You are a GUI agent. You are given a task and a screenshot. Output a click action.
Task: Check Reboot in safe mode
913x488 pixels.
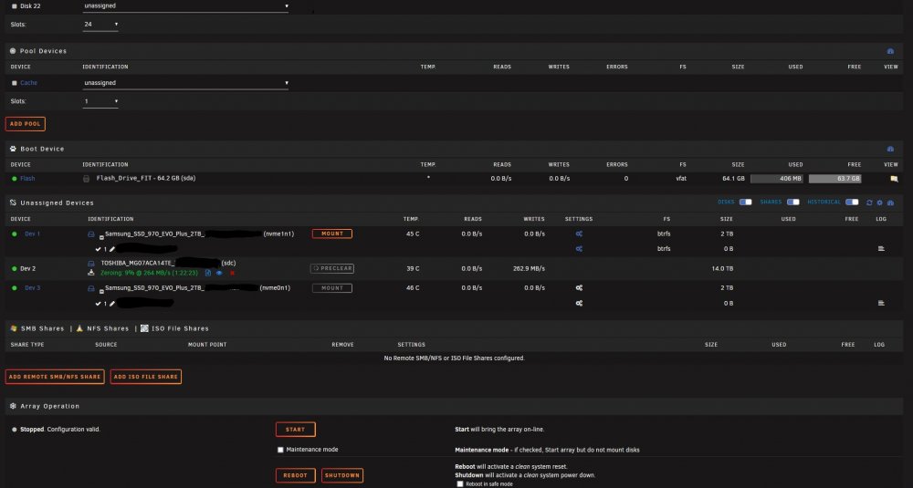pos(460,484)
